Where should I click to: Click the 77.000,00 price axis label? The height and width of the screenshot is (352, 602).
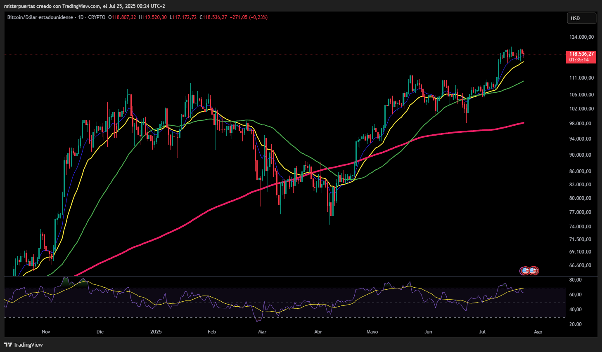coord(580,212)
